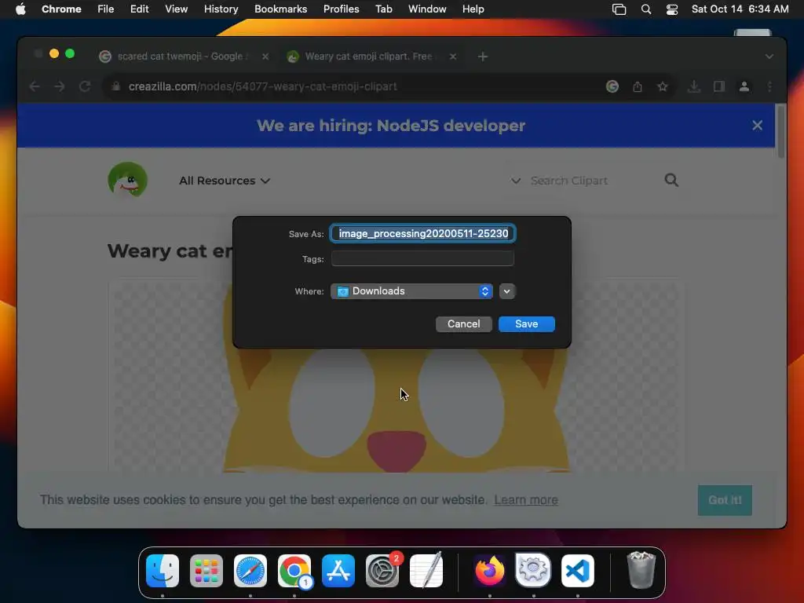Expand the All Resources dropdown
This screenshot has width=804, height=603.
[x=225, y=181]
